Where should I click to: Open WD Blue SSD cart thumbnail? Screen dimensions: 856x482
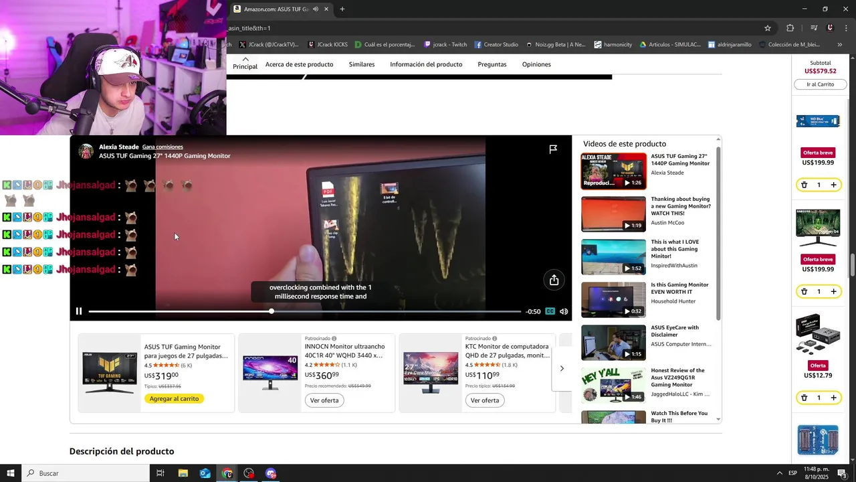818,121
